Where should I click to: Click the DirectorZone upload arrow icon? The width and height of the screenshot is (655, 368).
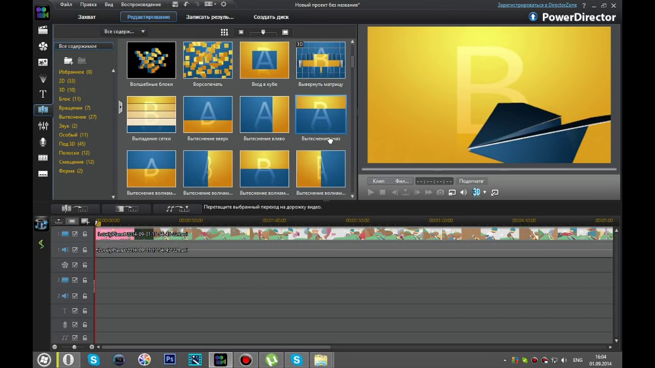533,17
